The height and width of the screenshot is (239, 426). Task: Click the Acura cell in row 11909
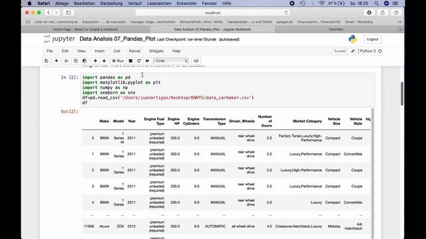coord(105,226)
